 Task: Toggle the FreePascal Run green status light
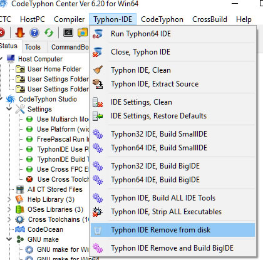pos(29,139)
